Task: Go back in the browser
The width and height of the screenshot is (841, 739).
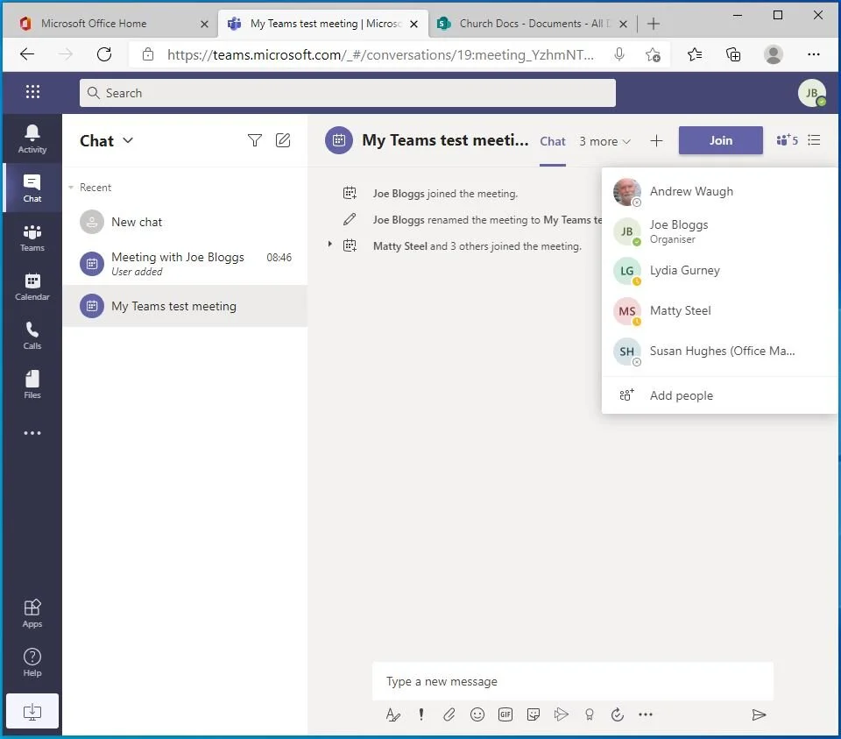Action: tap(27, 53)
